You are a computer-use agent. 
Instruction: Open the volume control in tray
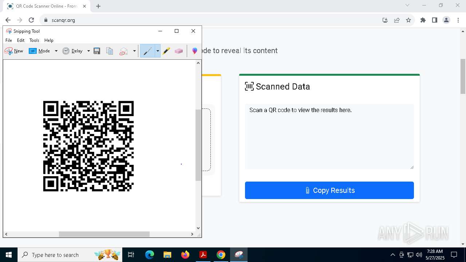[419, 255]
